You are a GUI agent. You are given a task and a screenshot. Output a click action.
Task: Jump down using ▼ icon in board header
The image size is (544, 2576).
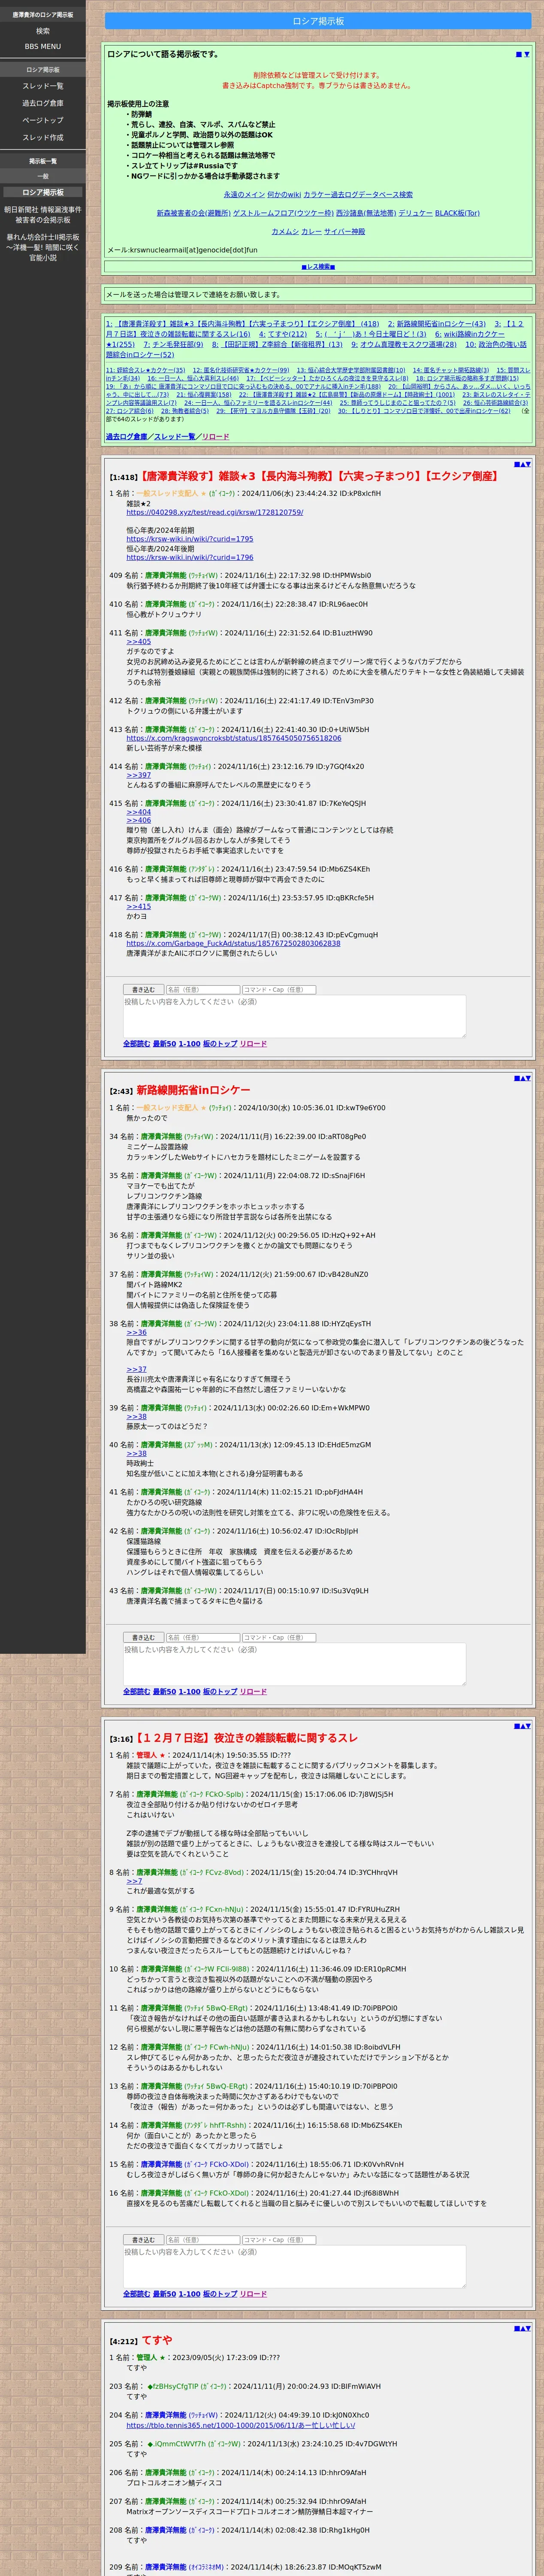pyautogui.click(x=527, y=54)
